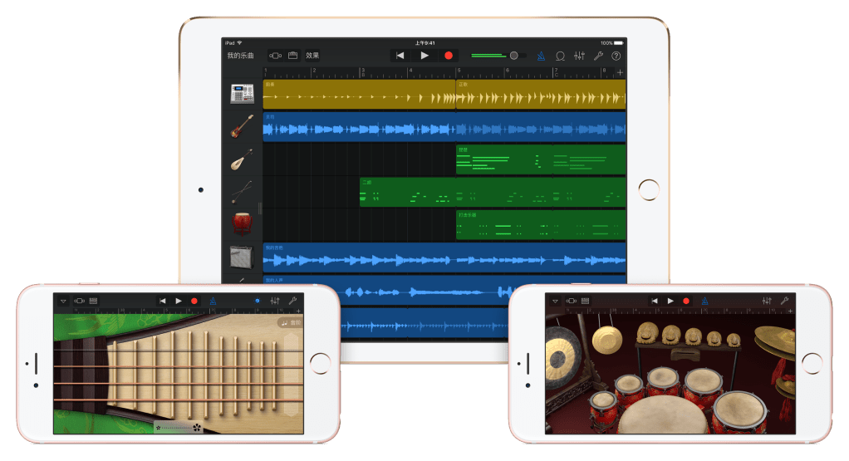Tap bar 5 on the iPad ruler
The image size is (849, 461).
coord(459,72)
